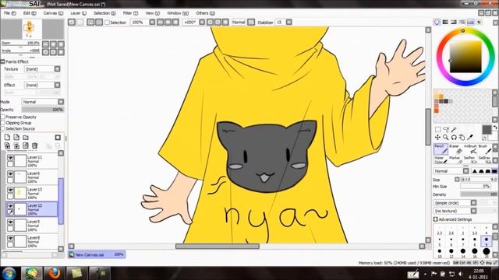Create a new layer folder
499x280 pixels.
[x=26, y=138]
